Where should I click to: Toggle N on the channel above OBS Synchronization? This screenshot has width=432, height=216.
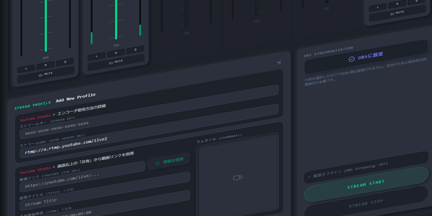[397, 4]
